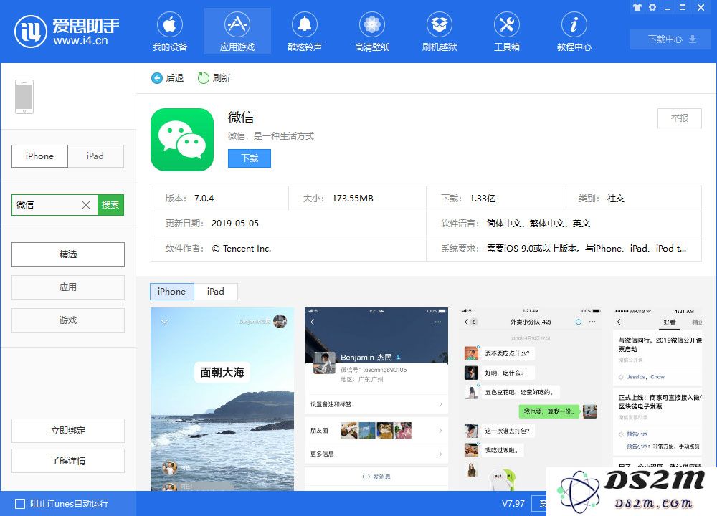Open the 应用 apps category
Image resolution: width=717 pixels, height=516 pixels.
point(68,287)
